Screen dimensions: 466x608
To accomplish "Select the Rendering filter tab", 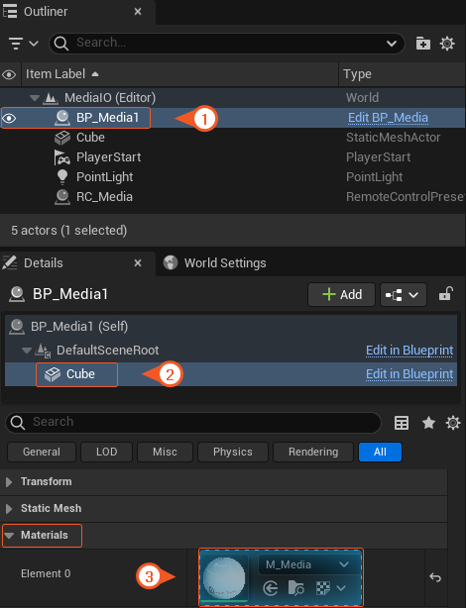I will pos(313,452).
